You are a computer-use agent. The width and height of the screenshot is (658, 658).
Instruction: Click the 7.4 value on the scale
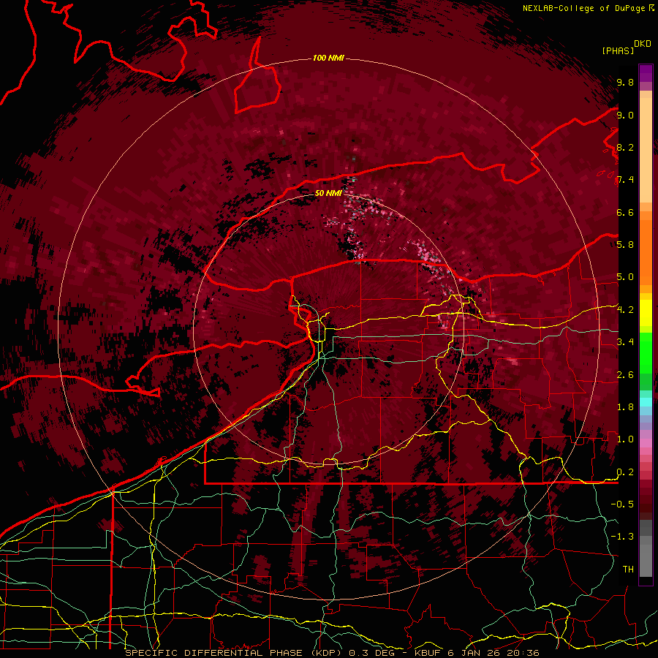click(625, 180)
